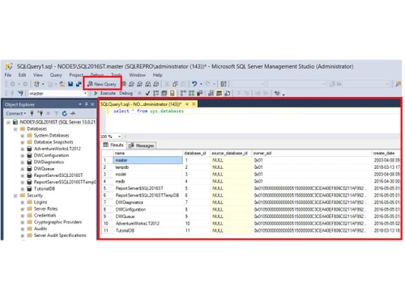The image size is (405, 303).
Task: Click the TutorialDB database icon
Action: [x=29, y=189]
